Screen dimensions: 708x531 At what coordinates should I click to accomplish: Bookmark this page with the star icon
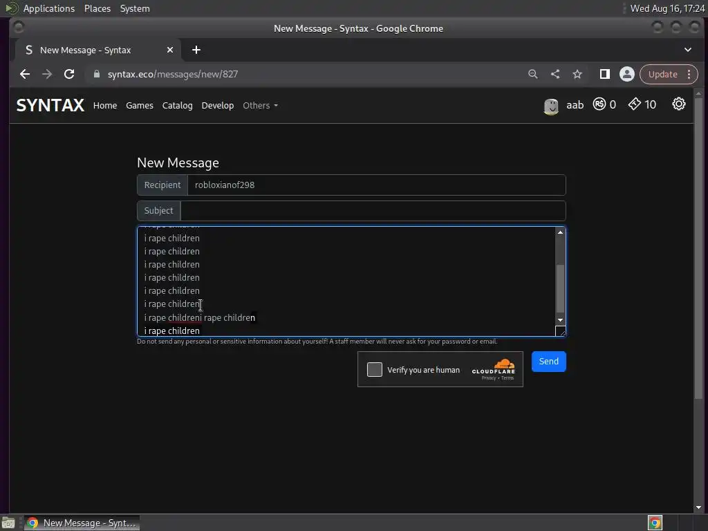(577, 74)
